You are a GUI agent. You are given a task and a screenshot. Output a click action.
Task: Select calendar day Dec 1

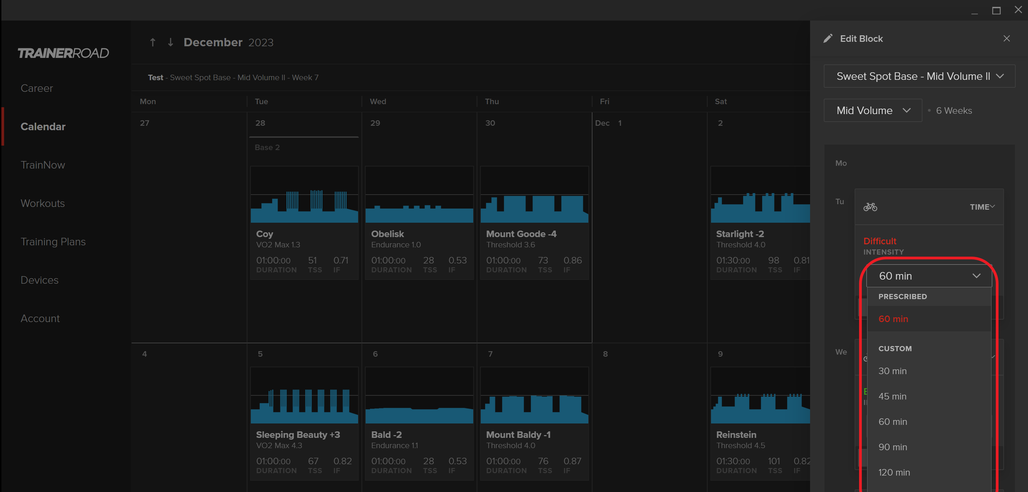click(608, 123)
